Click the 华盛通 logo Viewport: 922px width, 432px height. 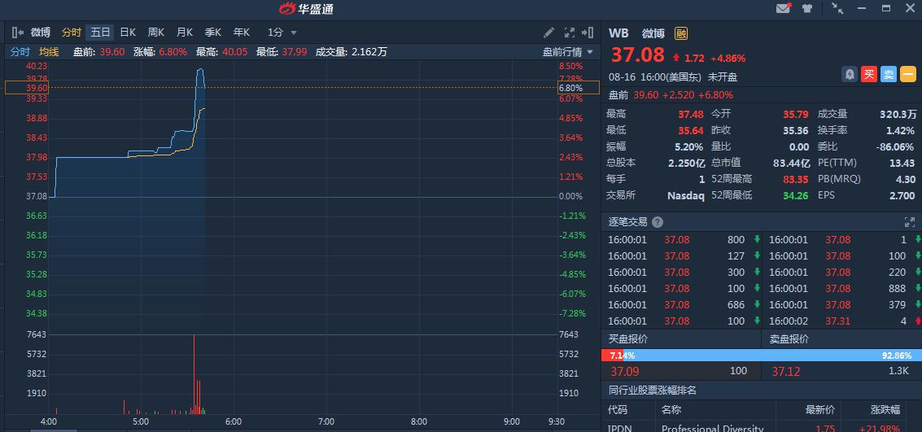(306, 8)
